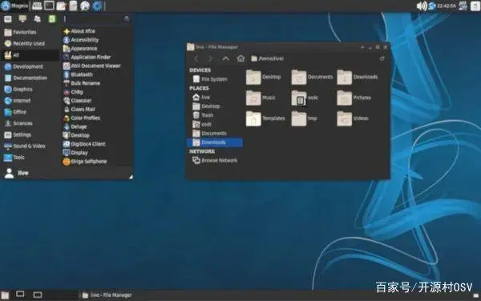Viewport: 481px width, 301px height.
Task: Open the Mageia applications menu button
Action: pyautogui.click(x=14, y=6)
